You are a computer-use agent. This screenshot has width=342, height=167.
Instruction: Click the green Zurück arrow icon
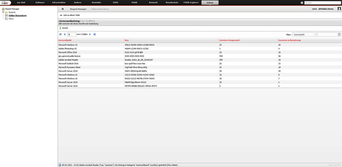[60, 28]
